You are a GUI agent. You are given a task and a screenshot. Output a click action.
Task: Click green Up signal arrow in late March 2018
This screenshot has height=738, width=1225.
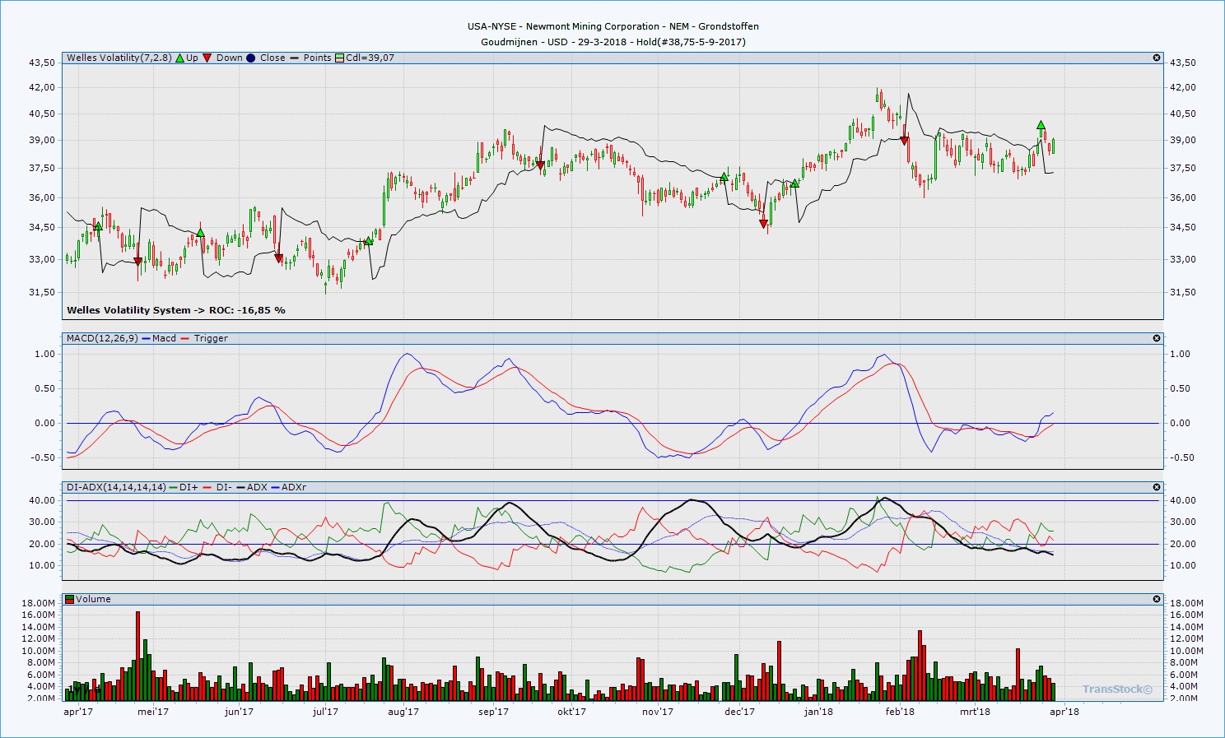pyautogui.click(x=1041, y=125)
